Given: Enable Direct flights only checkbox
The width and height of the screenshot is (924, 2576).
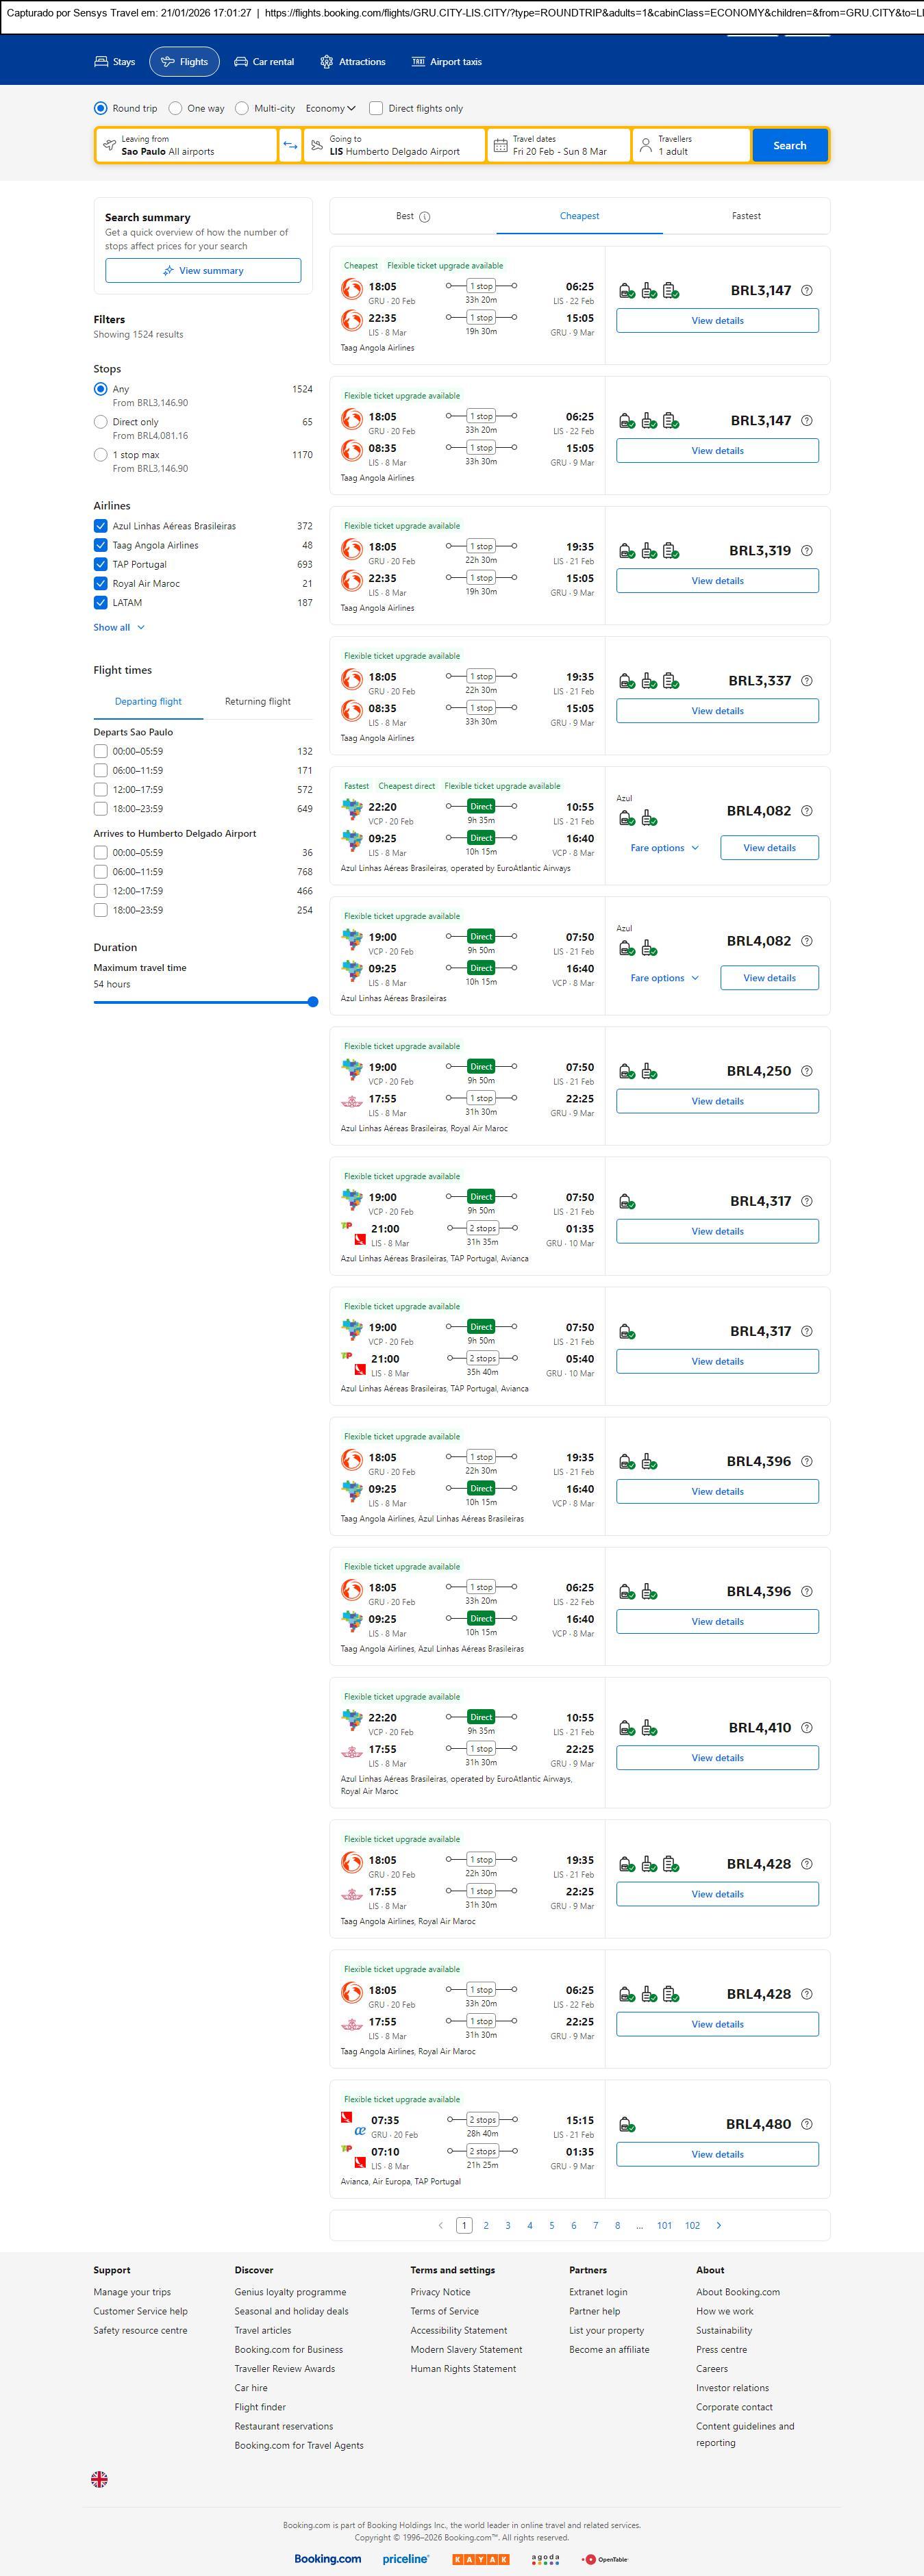Looking at the screenshot, I should tap(376, 108).
